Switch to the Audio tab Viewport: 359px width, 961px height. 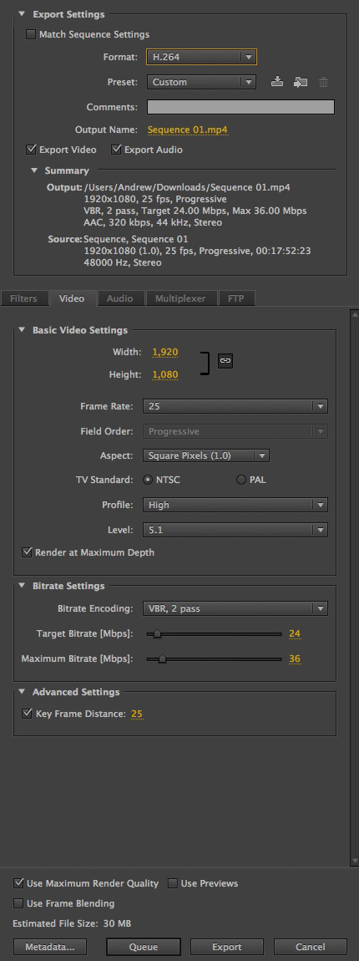(119, 298)
